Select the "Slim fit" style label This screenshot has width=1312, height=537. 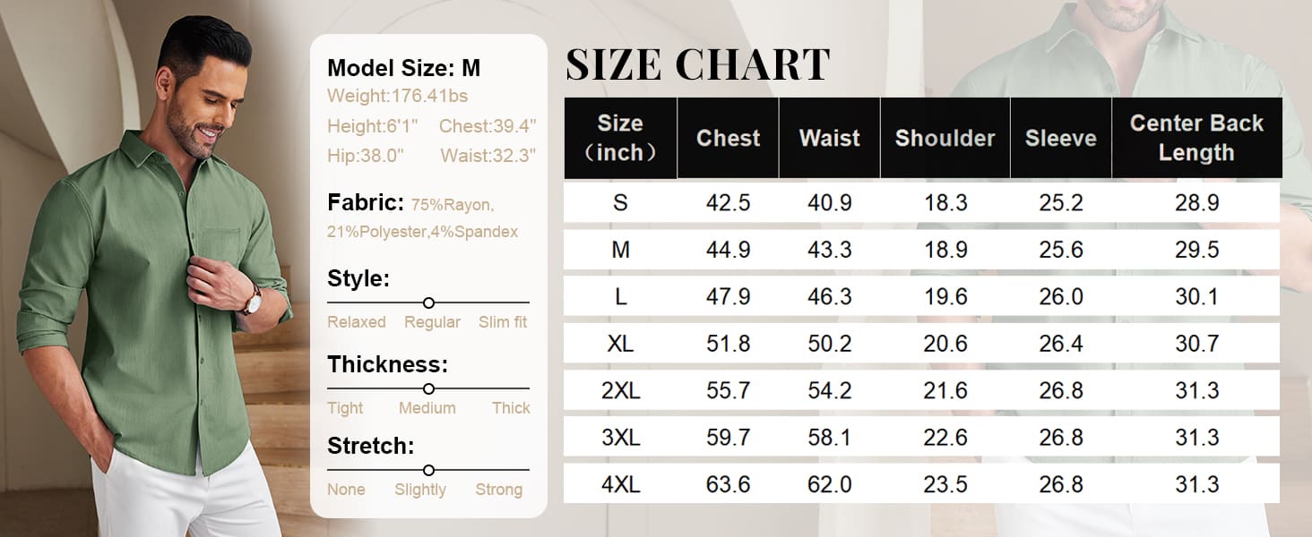tap(502, 322)
